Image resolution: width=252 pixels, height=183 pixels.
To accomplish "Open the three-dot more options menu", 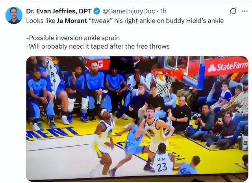I will click(x=245, y=11).
